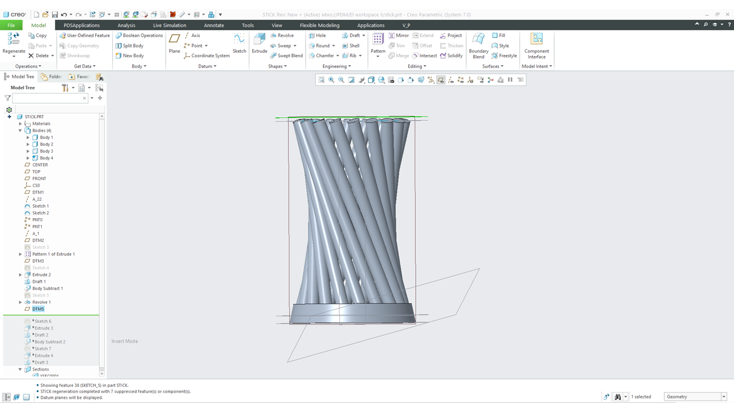This screenshot has height=412, width=734.
Task: Select the Hole tool
Action: click(x=317, y=35)
